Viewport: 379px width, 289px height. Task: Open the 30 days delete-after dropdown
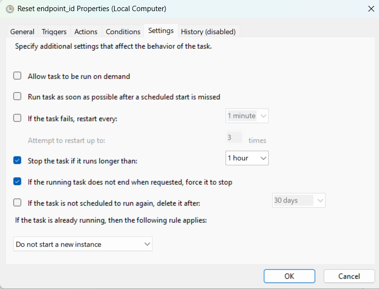coord(299,200)
